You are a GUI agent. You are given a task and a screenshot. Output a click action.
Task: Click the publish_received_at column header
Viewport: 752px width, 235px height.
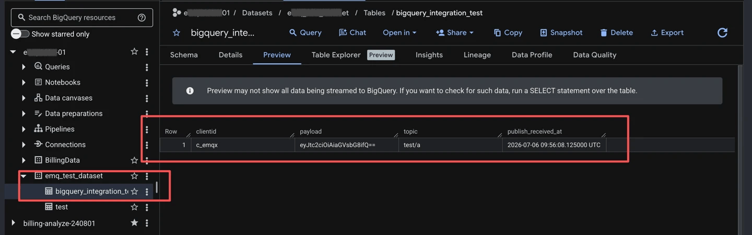coord(534,132)
